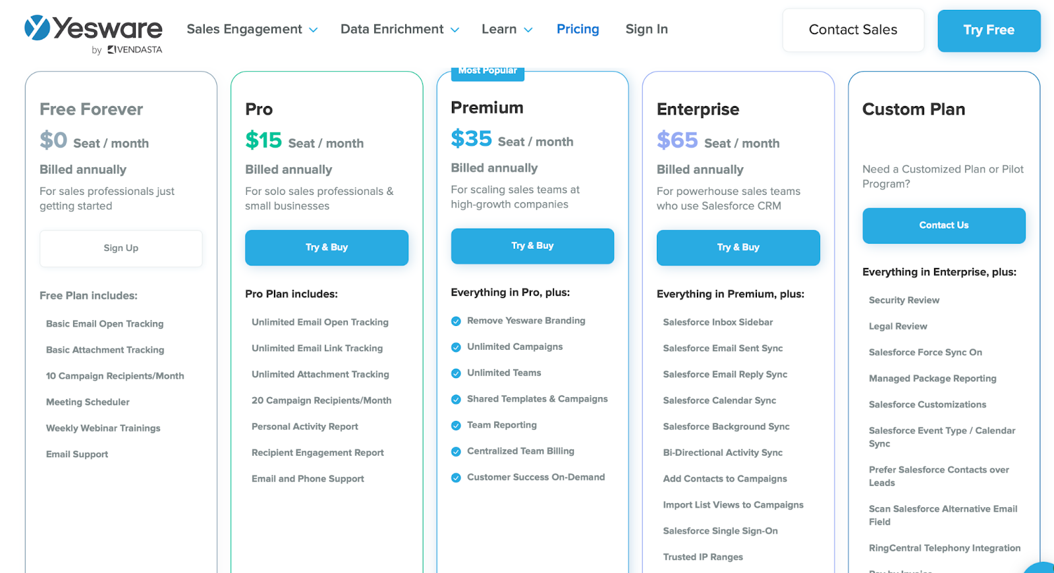Image resolution: width=1054 pixels, height=573 pixels.
Task: Click checkmark beside Customer Success On-Demand
Action: click(x=456, y=478)
